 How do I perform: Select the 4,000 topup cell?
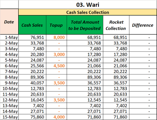coord(56,117)
